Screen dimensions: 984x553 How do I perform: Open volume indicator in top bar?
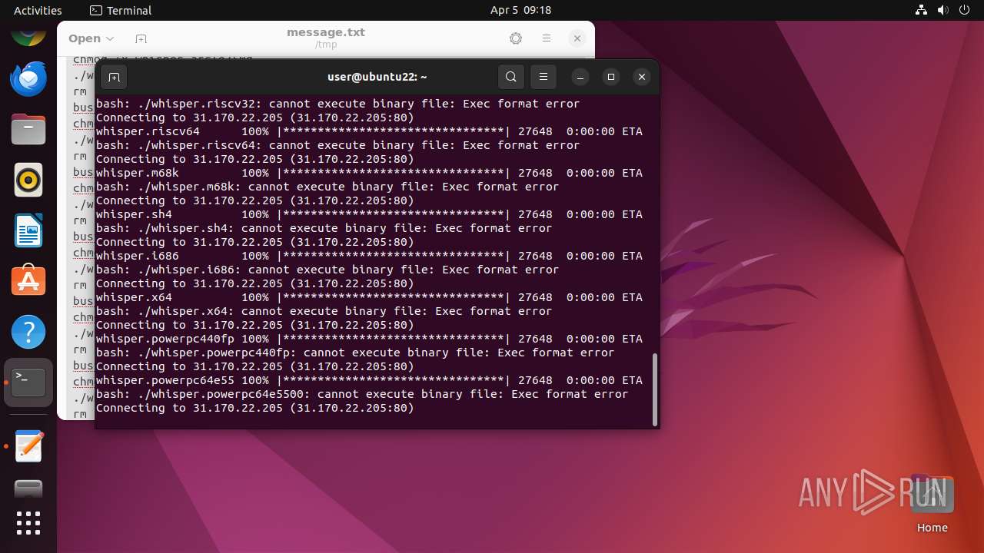[x=943, y=10]
